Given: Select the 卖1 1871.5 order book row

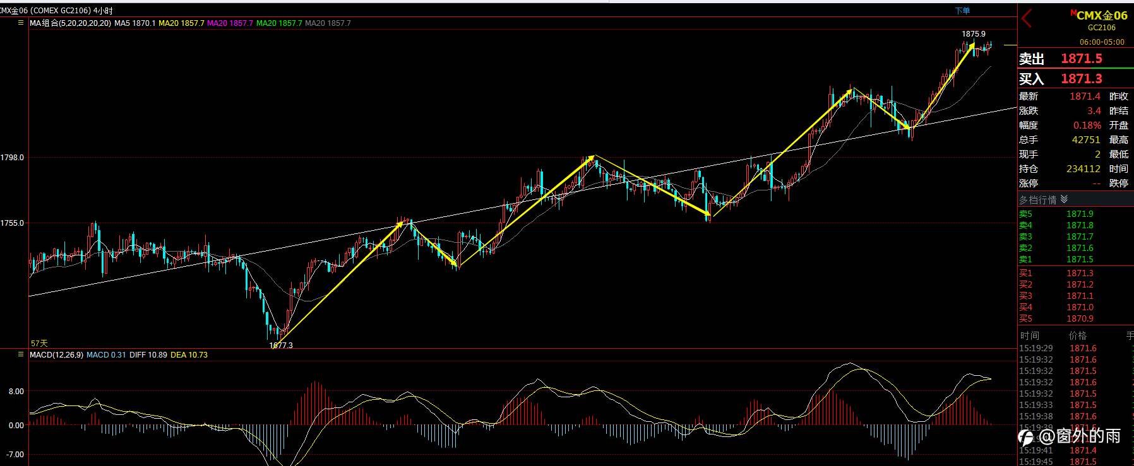Looking at the screenshot, I should [x=1076, y=259].
